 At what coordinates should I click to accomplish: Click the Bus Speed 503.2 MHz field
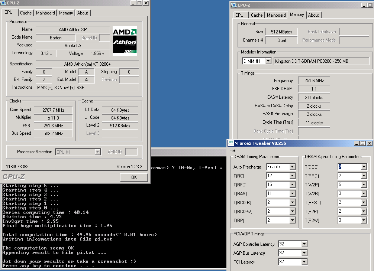53,134
